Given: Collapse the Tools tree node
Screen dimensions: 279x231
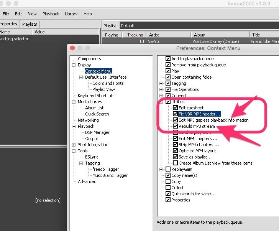Looking at the screenshot, I should (74, 151).
